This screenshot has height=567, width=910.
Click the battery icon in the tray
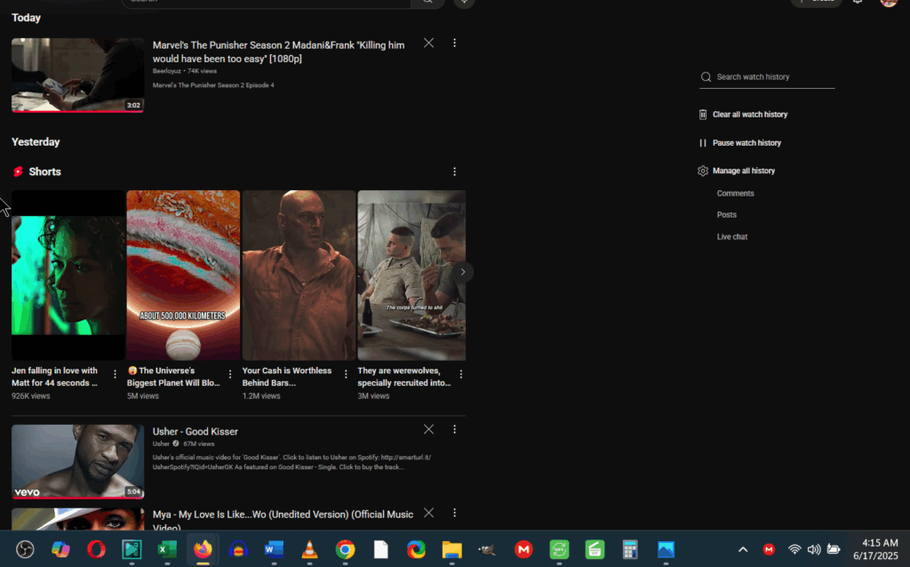(834, 549)
